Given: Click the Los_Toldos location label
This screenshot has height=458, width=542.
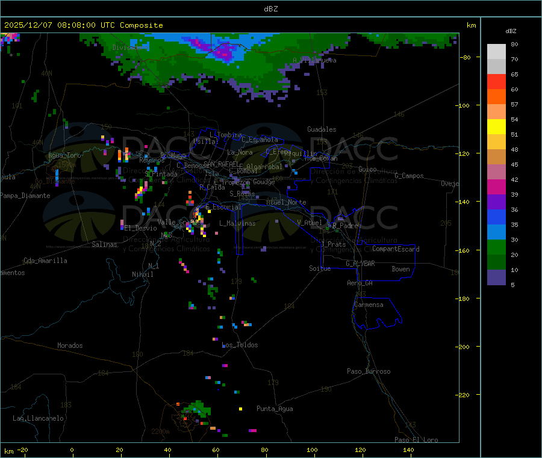Looking at the screenshot, I should click(240, 345).
